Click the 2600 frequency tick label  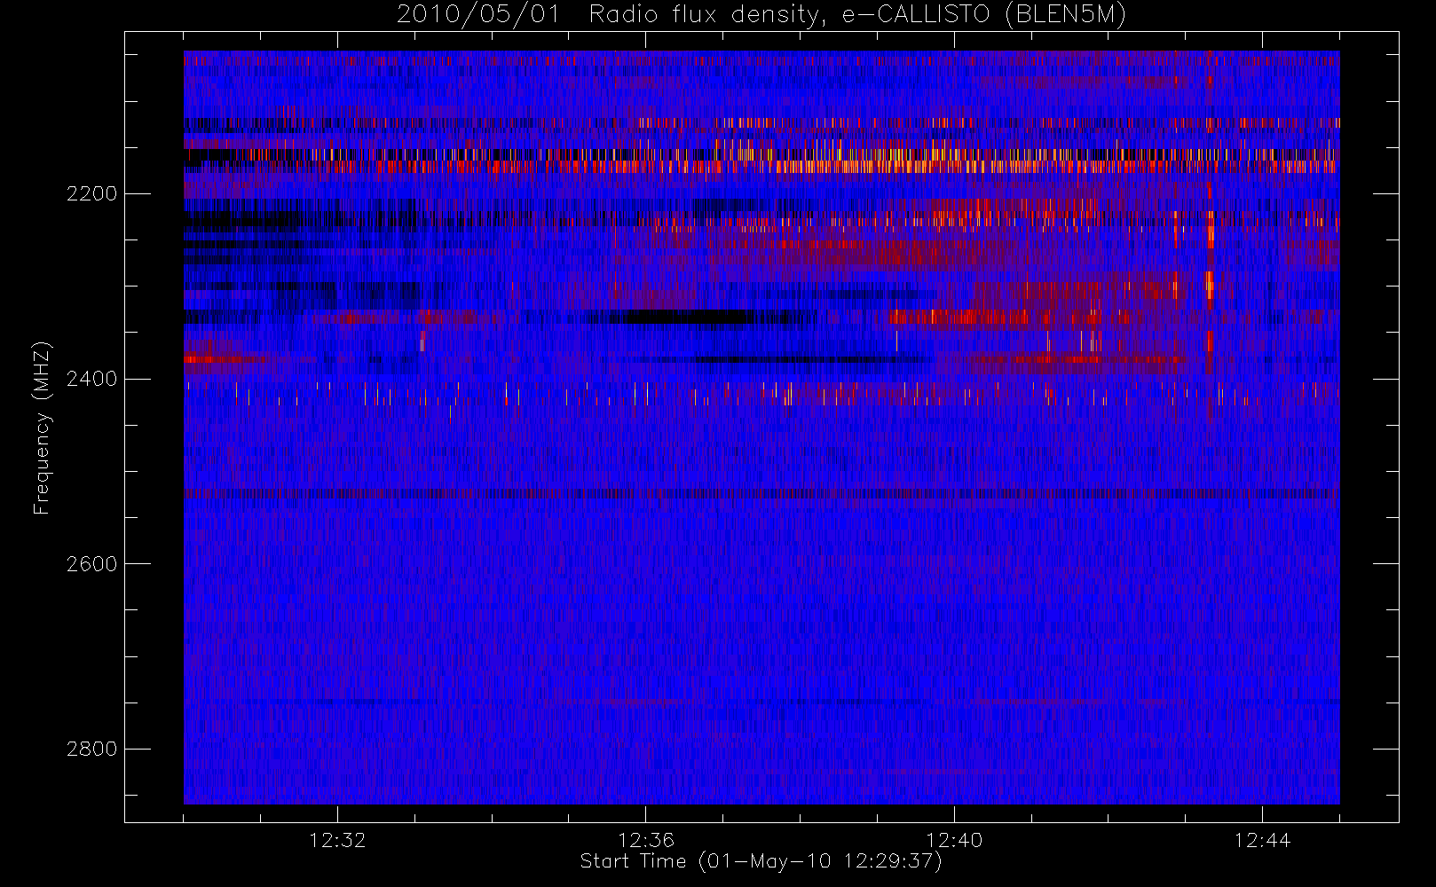click(x=91, y=564)
